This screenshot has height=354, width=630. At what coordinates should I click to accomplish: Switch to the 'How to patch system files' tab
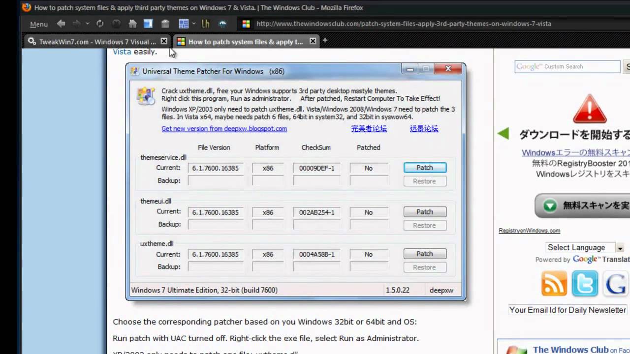tap(247, 42)
